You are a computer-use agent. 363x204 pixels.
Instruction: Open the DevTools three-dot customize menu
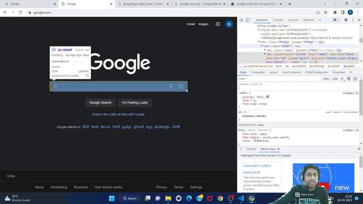(x=353, y=20)
